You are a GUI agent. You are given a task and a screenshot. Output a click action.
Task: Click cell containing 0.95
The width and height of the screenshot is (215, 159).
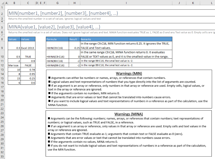click(28, 74)
